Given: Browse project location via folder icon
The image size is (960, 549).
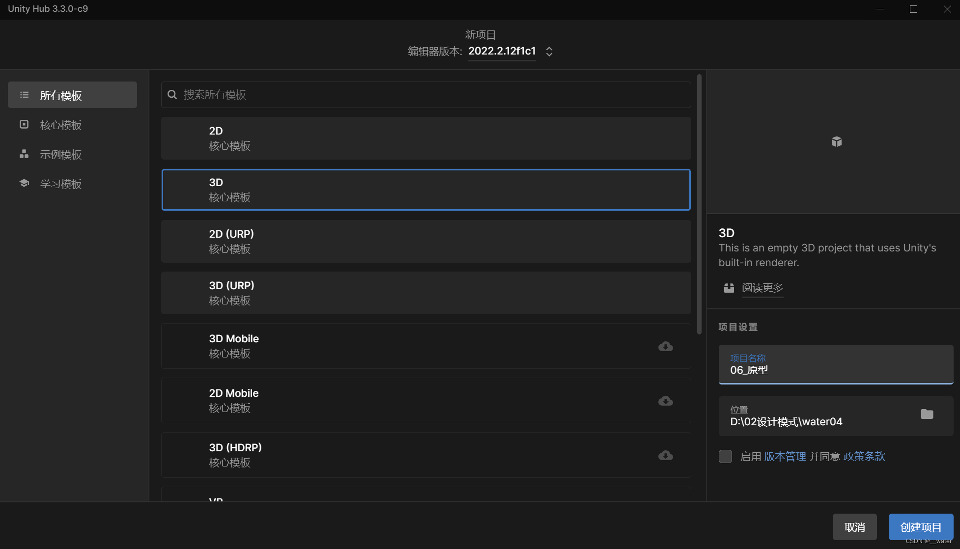Looking at the screenshot, I should point(927,414).
